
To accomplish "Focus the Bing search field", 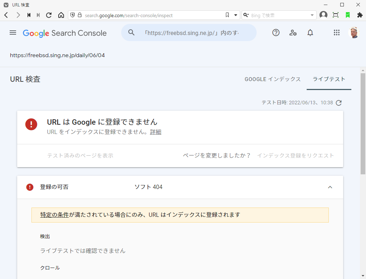I will coord(280,15).
